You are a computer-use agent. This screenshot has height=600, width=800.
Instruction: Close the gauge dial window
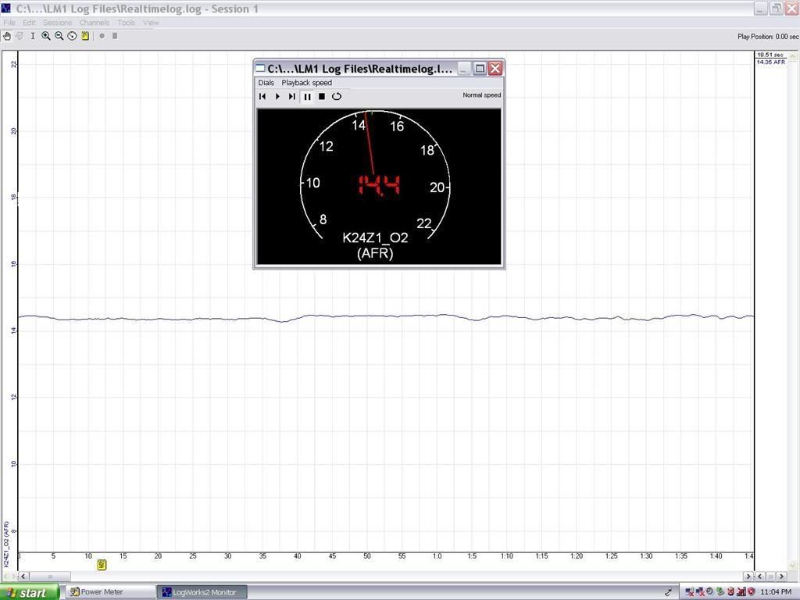(x=495, y=69)
